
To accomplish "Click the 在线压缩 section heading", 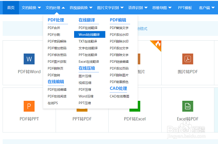I will 87,68.
